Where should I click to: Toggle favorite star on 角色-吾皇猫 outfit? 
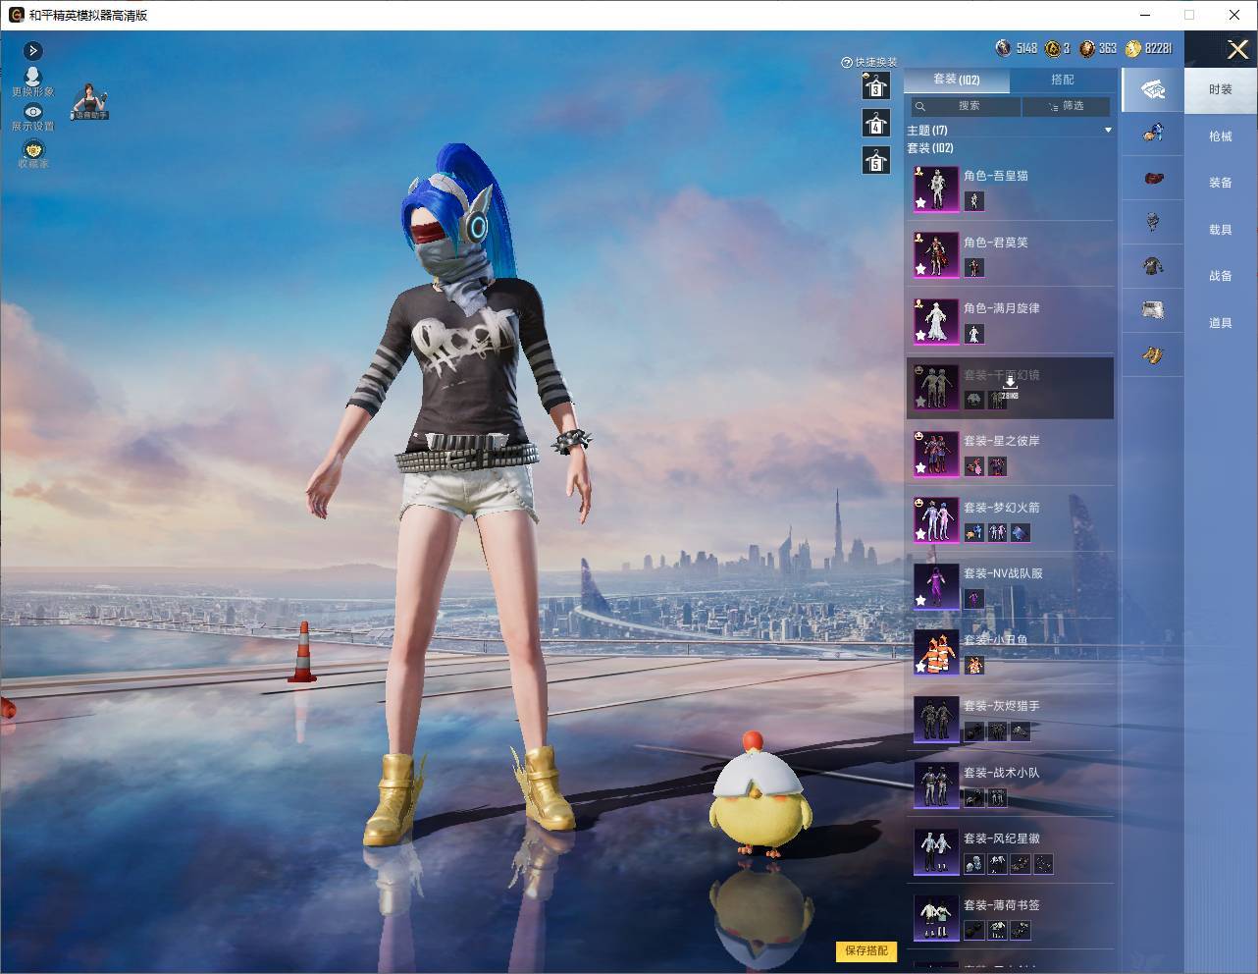[920, 202]
